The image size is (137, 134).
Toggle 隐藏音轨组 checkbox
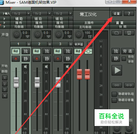[114, 94]
